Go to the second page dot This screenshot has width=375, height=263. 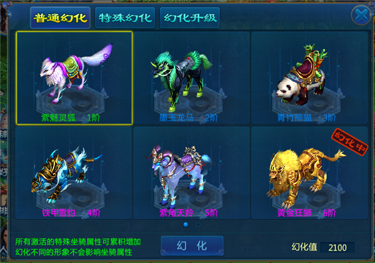(198, 224)
